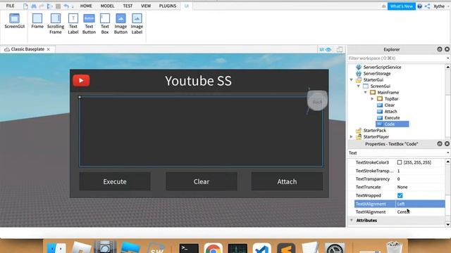Select the Classic Baseplate document tab

[x=27, y=49]
